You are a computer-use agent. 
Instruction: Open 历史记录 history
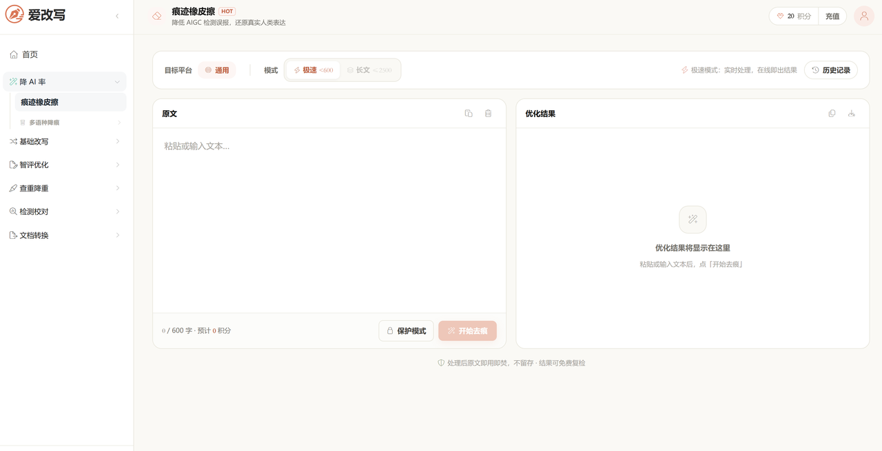pos(831,70)
